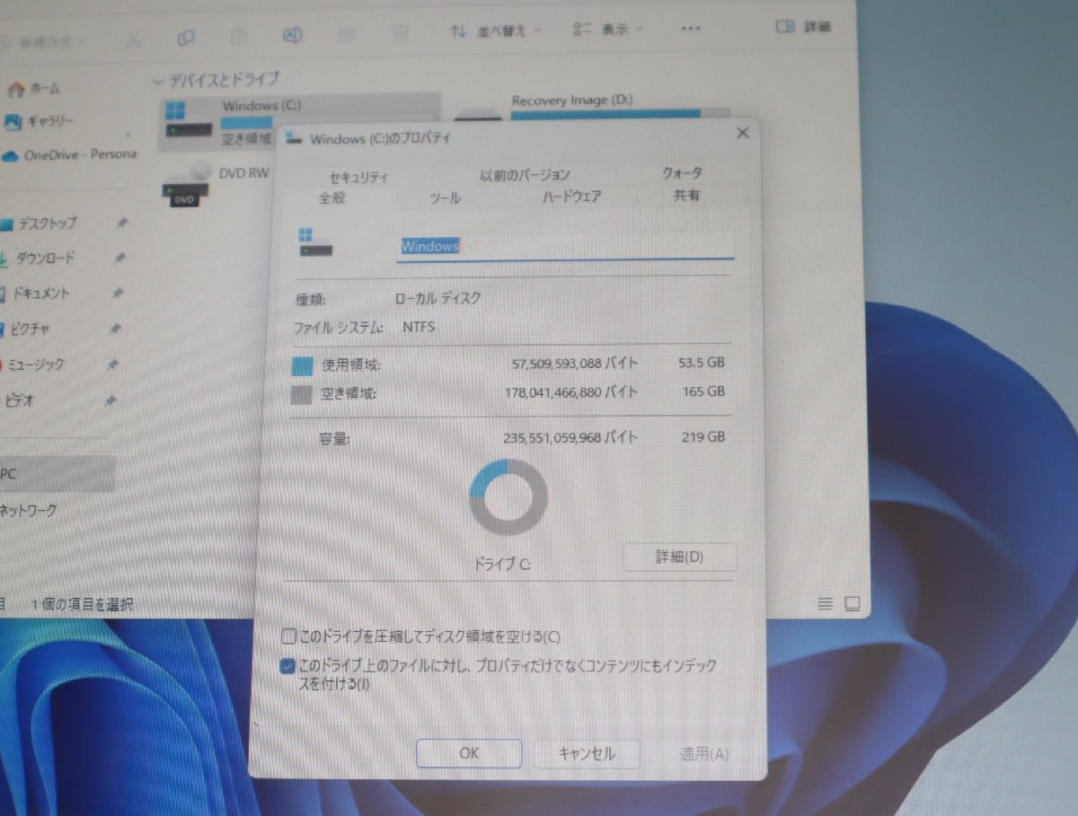
Task: Switch to the 以前のバージョン tab
Action: 525,174
